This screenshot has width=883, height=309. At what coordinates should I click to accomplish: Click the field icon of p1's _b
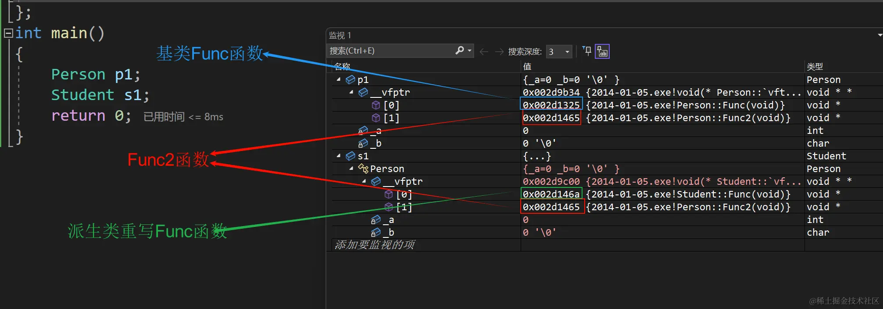click(x=363, y=143)
